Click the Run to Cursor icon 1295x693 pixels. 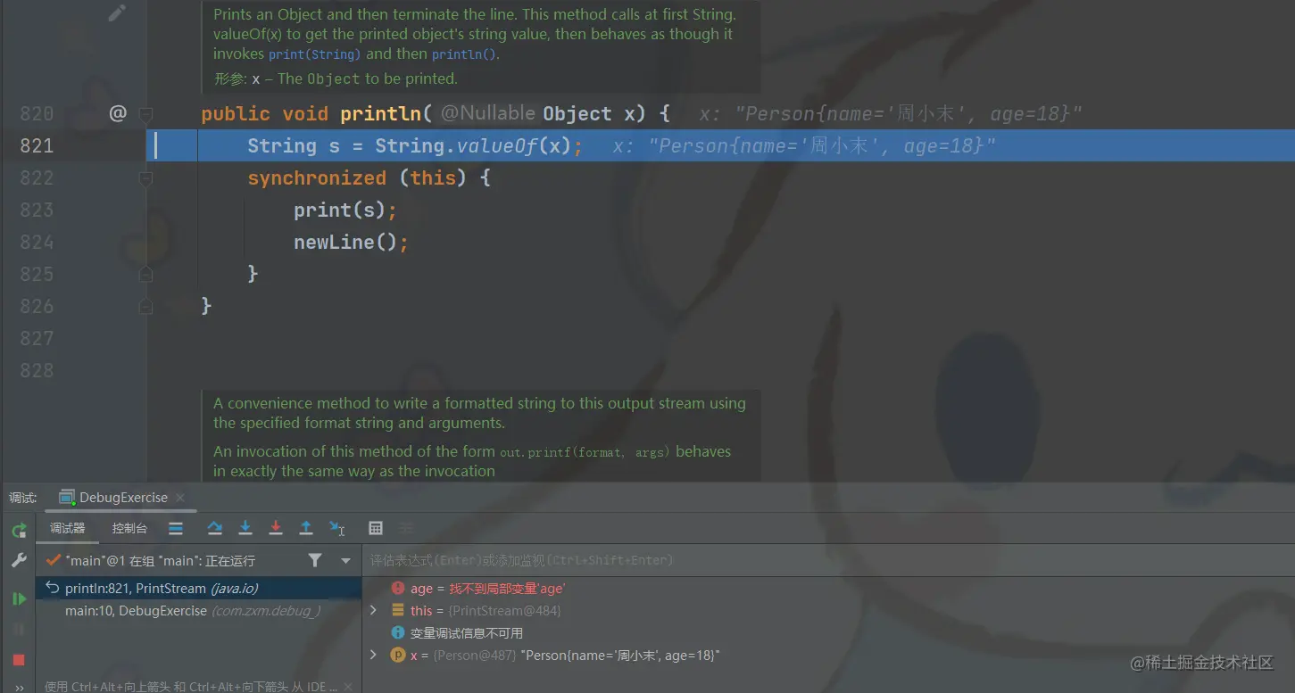click(337, 528)
